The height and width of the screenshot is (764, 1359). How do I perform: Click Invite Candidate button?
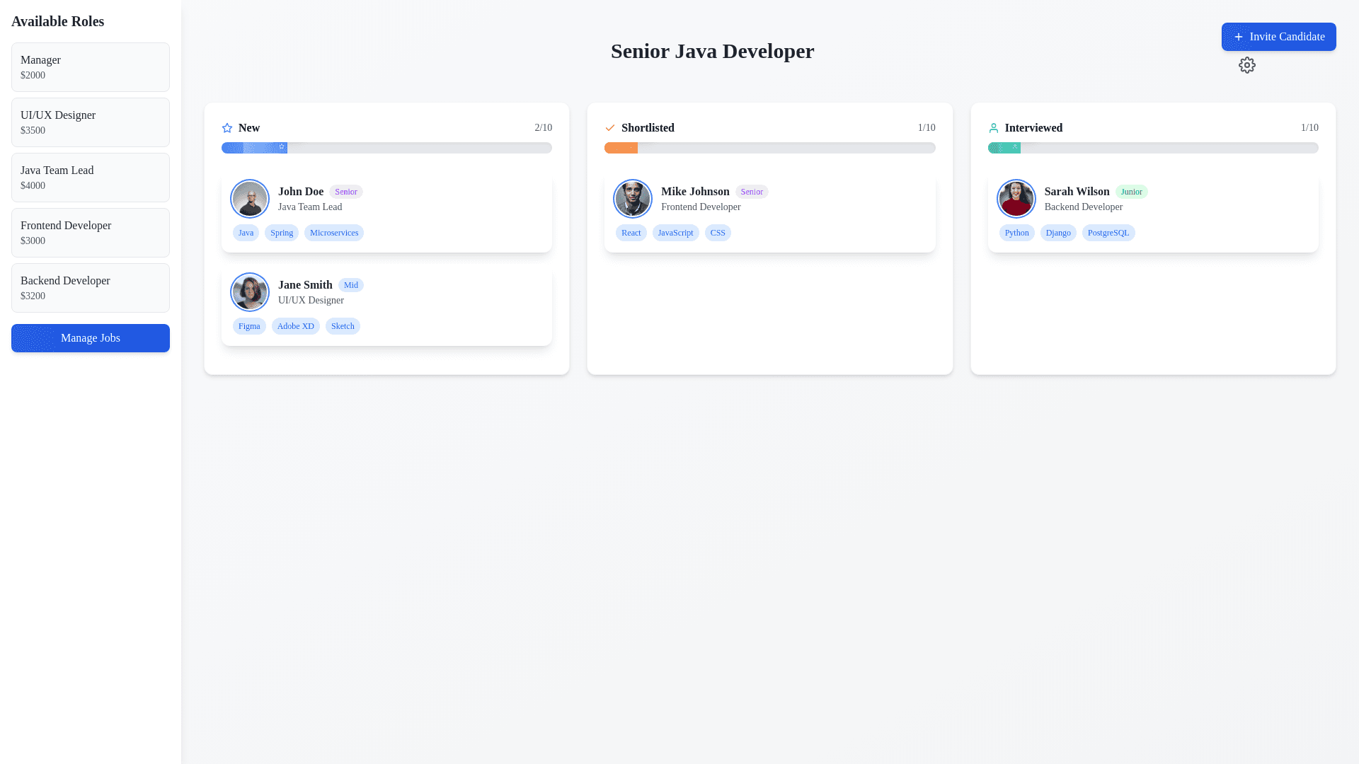pyautogui.click(x=1278, y=37)
